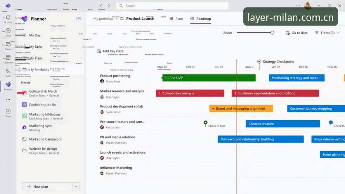Open Marketing sync meeting icon
This screenshot has height=194, width=345.
tap(24, 127)
